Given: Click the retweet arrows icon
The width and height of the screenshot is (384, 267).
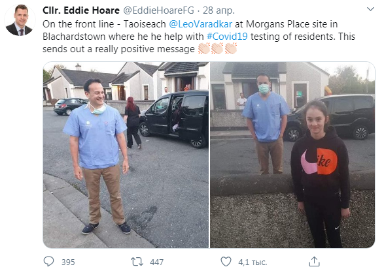Looking at the screenshot, I should 137,262.
